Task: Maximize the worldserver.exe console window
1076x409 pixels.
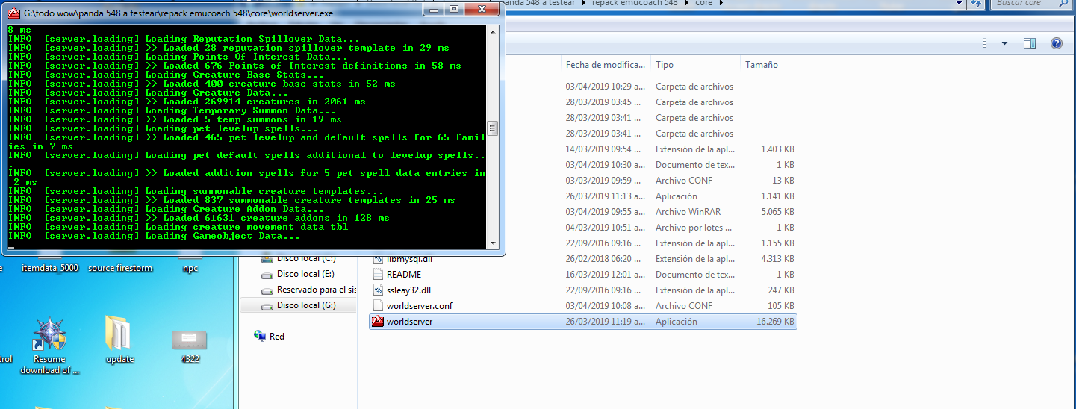Action: [453, 10]
